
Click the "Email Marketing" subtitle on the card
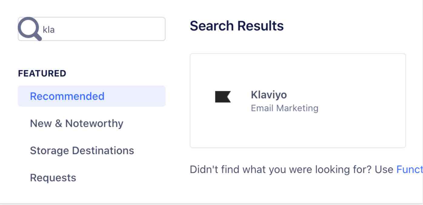pyautogui.click(x=284, y=108)
